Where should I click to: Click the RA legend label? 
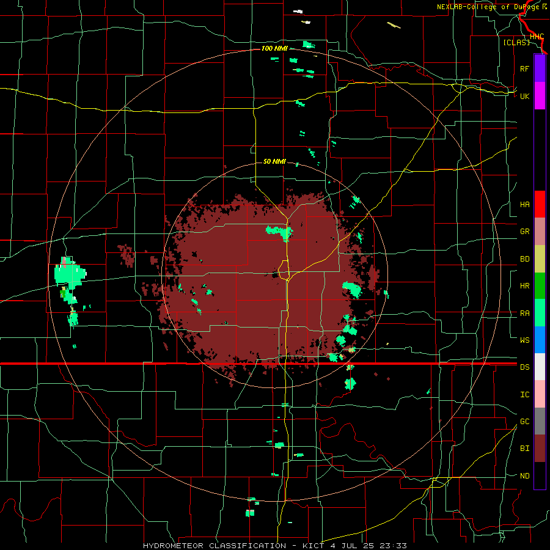pos(524,313)
